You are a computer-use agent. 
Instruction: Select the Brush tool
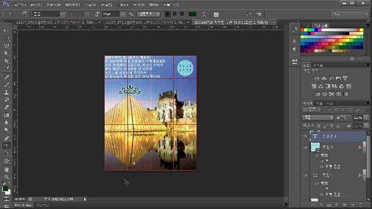click(x=6, y=85)
